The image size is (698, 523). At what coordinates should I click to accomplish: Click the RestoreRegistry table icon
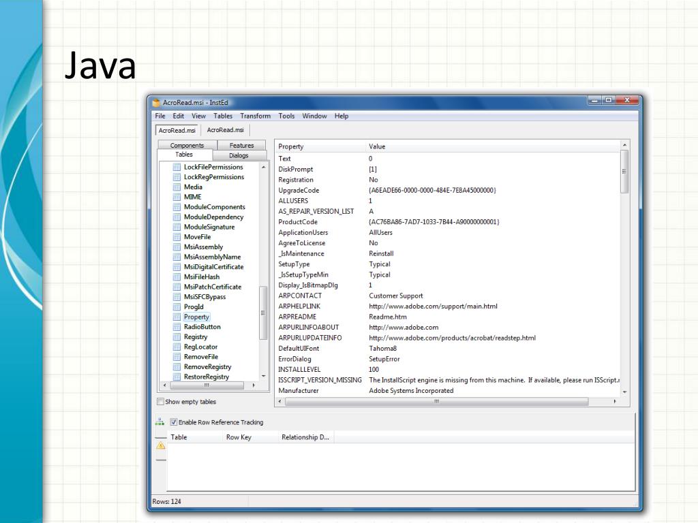coord(177,377)
